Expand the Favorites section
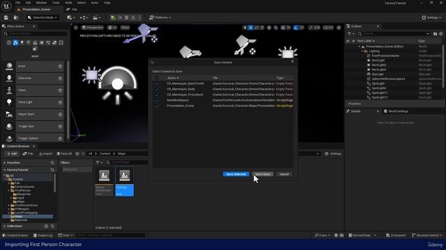 click(5, 162)
